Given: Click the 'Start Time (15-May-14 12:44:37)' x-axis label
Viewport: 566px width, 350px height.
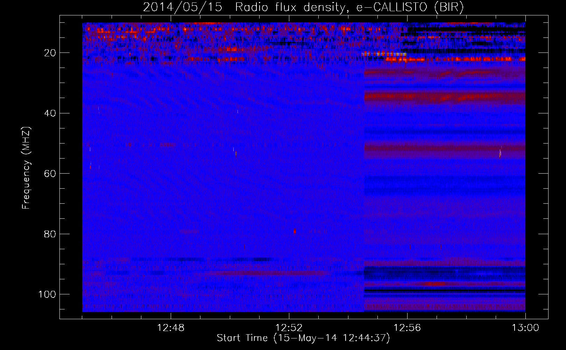Looking at the screenshot, I should [303, 338].
